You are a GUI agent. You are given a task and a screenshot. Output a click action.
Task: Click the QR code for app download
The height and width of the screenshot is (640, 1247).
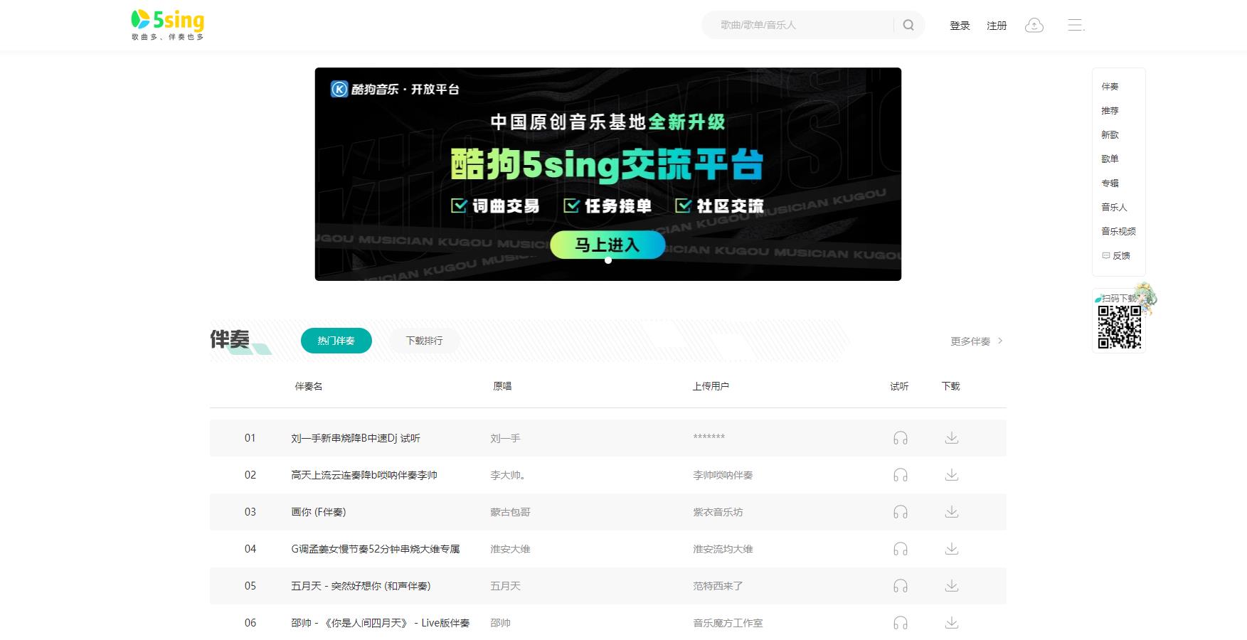1119,327
